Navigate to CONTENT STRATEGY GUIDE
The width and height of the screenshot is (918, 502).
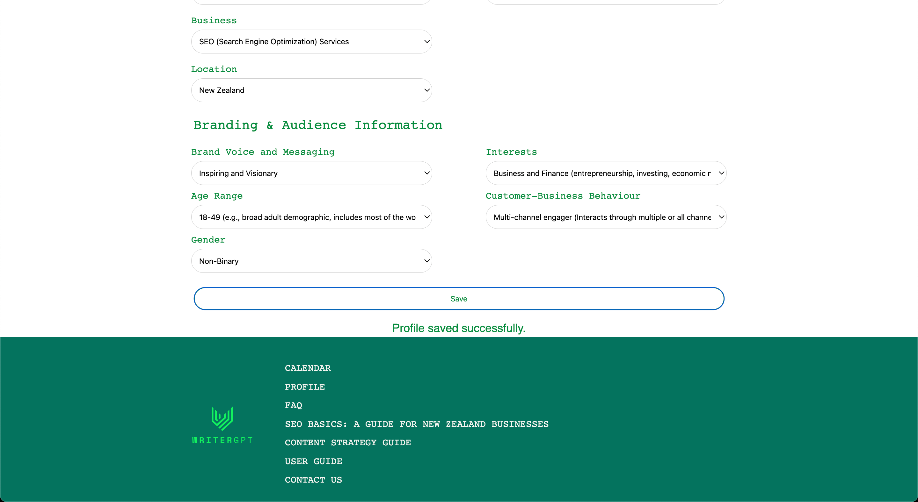tap(347, 443)
